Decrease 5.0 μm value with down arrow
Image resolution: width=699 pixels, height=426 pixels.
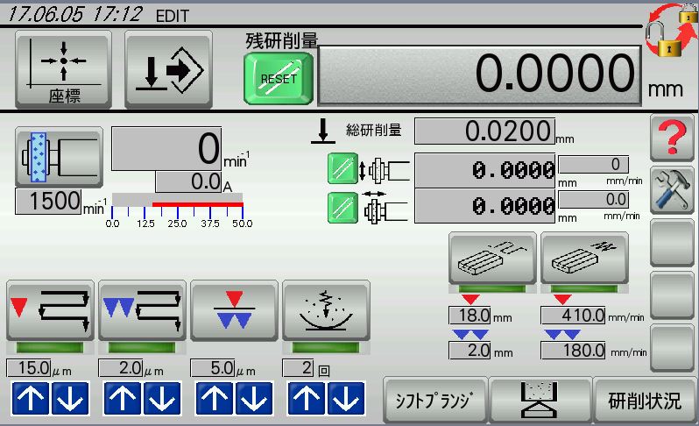coord(254,398)
